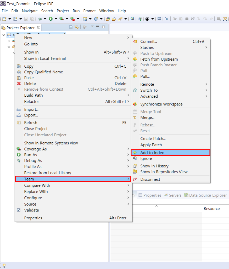Choose Import... in the context menu

[x=74, y=109]
